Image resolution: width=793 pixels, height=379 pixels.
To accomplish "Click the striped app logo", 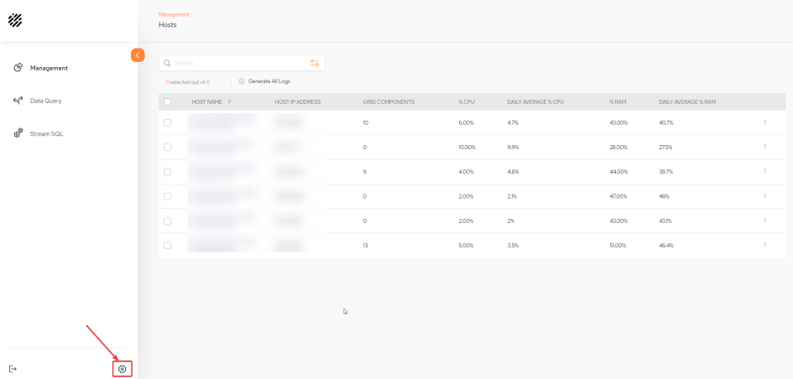I will pyautogui.click(x=15, y=20).
